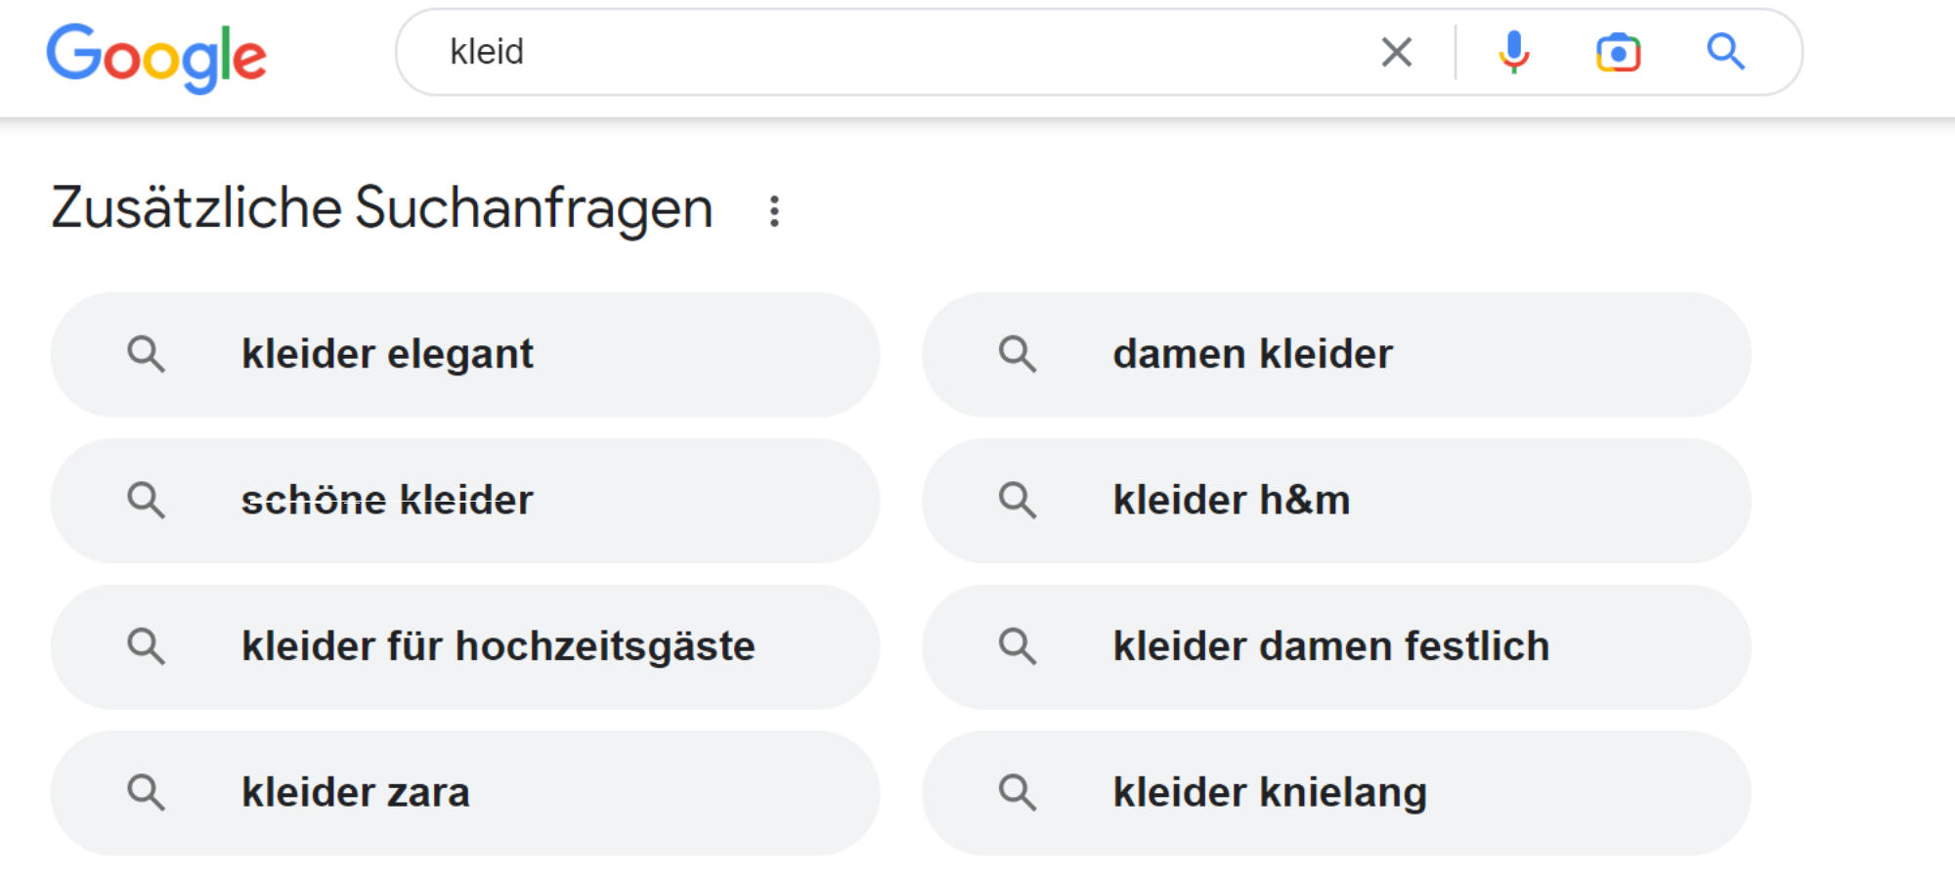Open the suggestion kleider h&m
1955x881 pixels.
tap(1232, 500)
